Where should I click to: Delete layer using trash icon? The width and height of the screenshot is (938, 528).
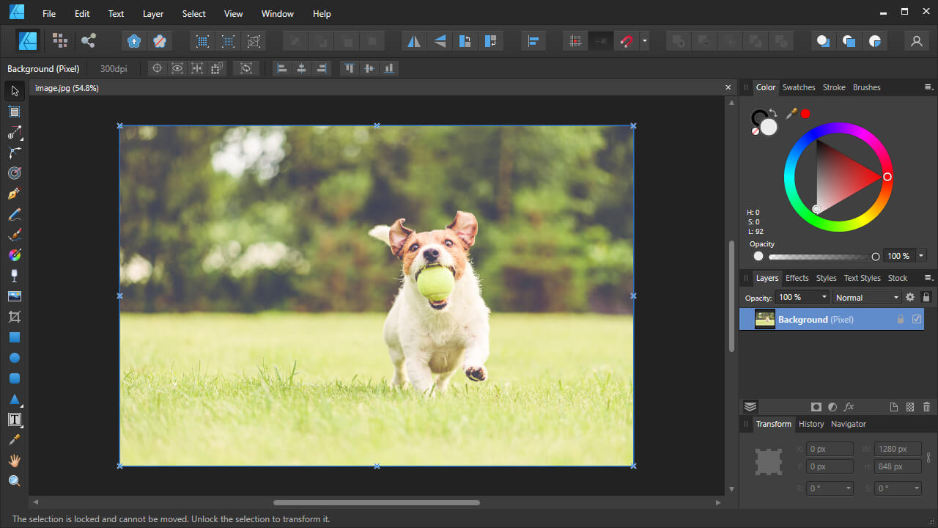[x=926, y=407]
